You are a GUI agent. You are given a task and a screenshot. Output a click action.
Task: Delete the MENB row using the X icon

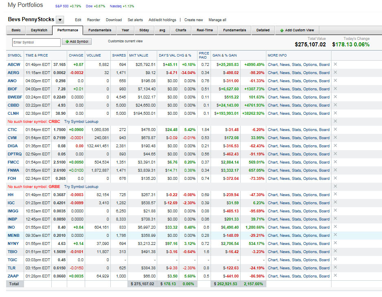pyautogui.click(x=335, y=235)
